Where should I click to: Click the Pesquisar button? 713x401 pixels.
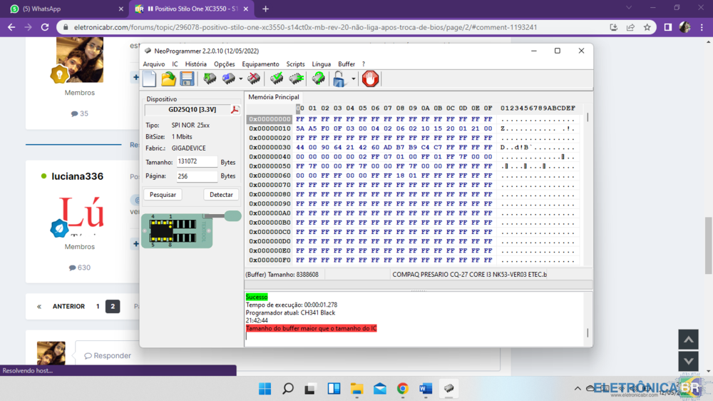pos(163,195)
